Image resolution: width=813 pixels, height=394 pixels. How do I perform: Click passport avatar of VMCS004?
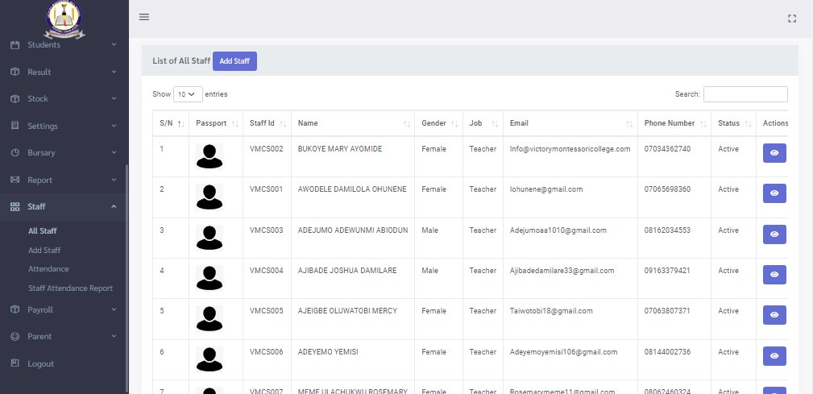click(209, 279)
